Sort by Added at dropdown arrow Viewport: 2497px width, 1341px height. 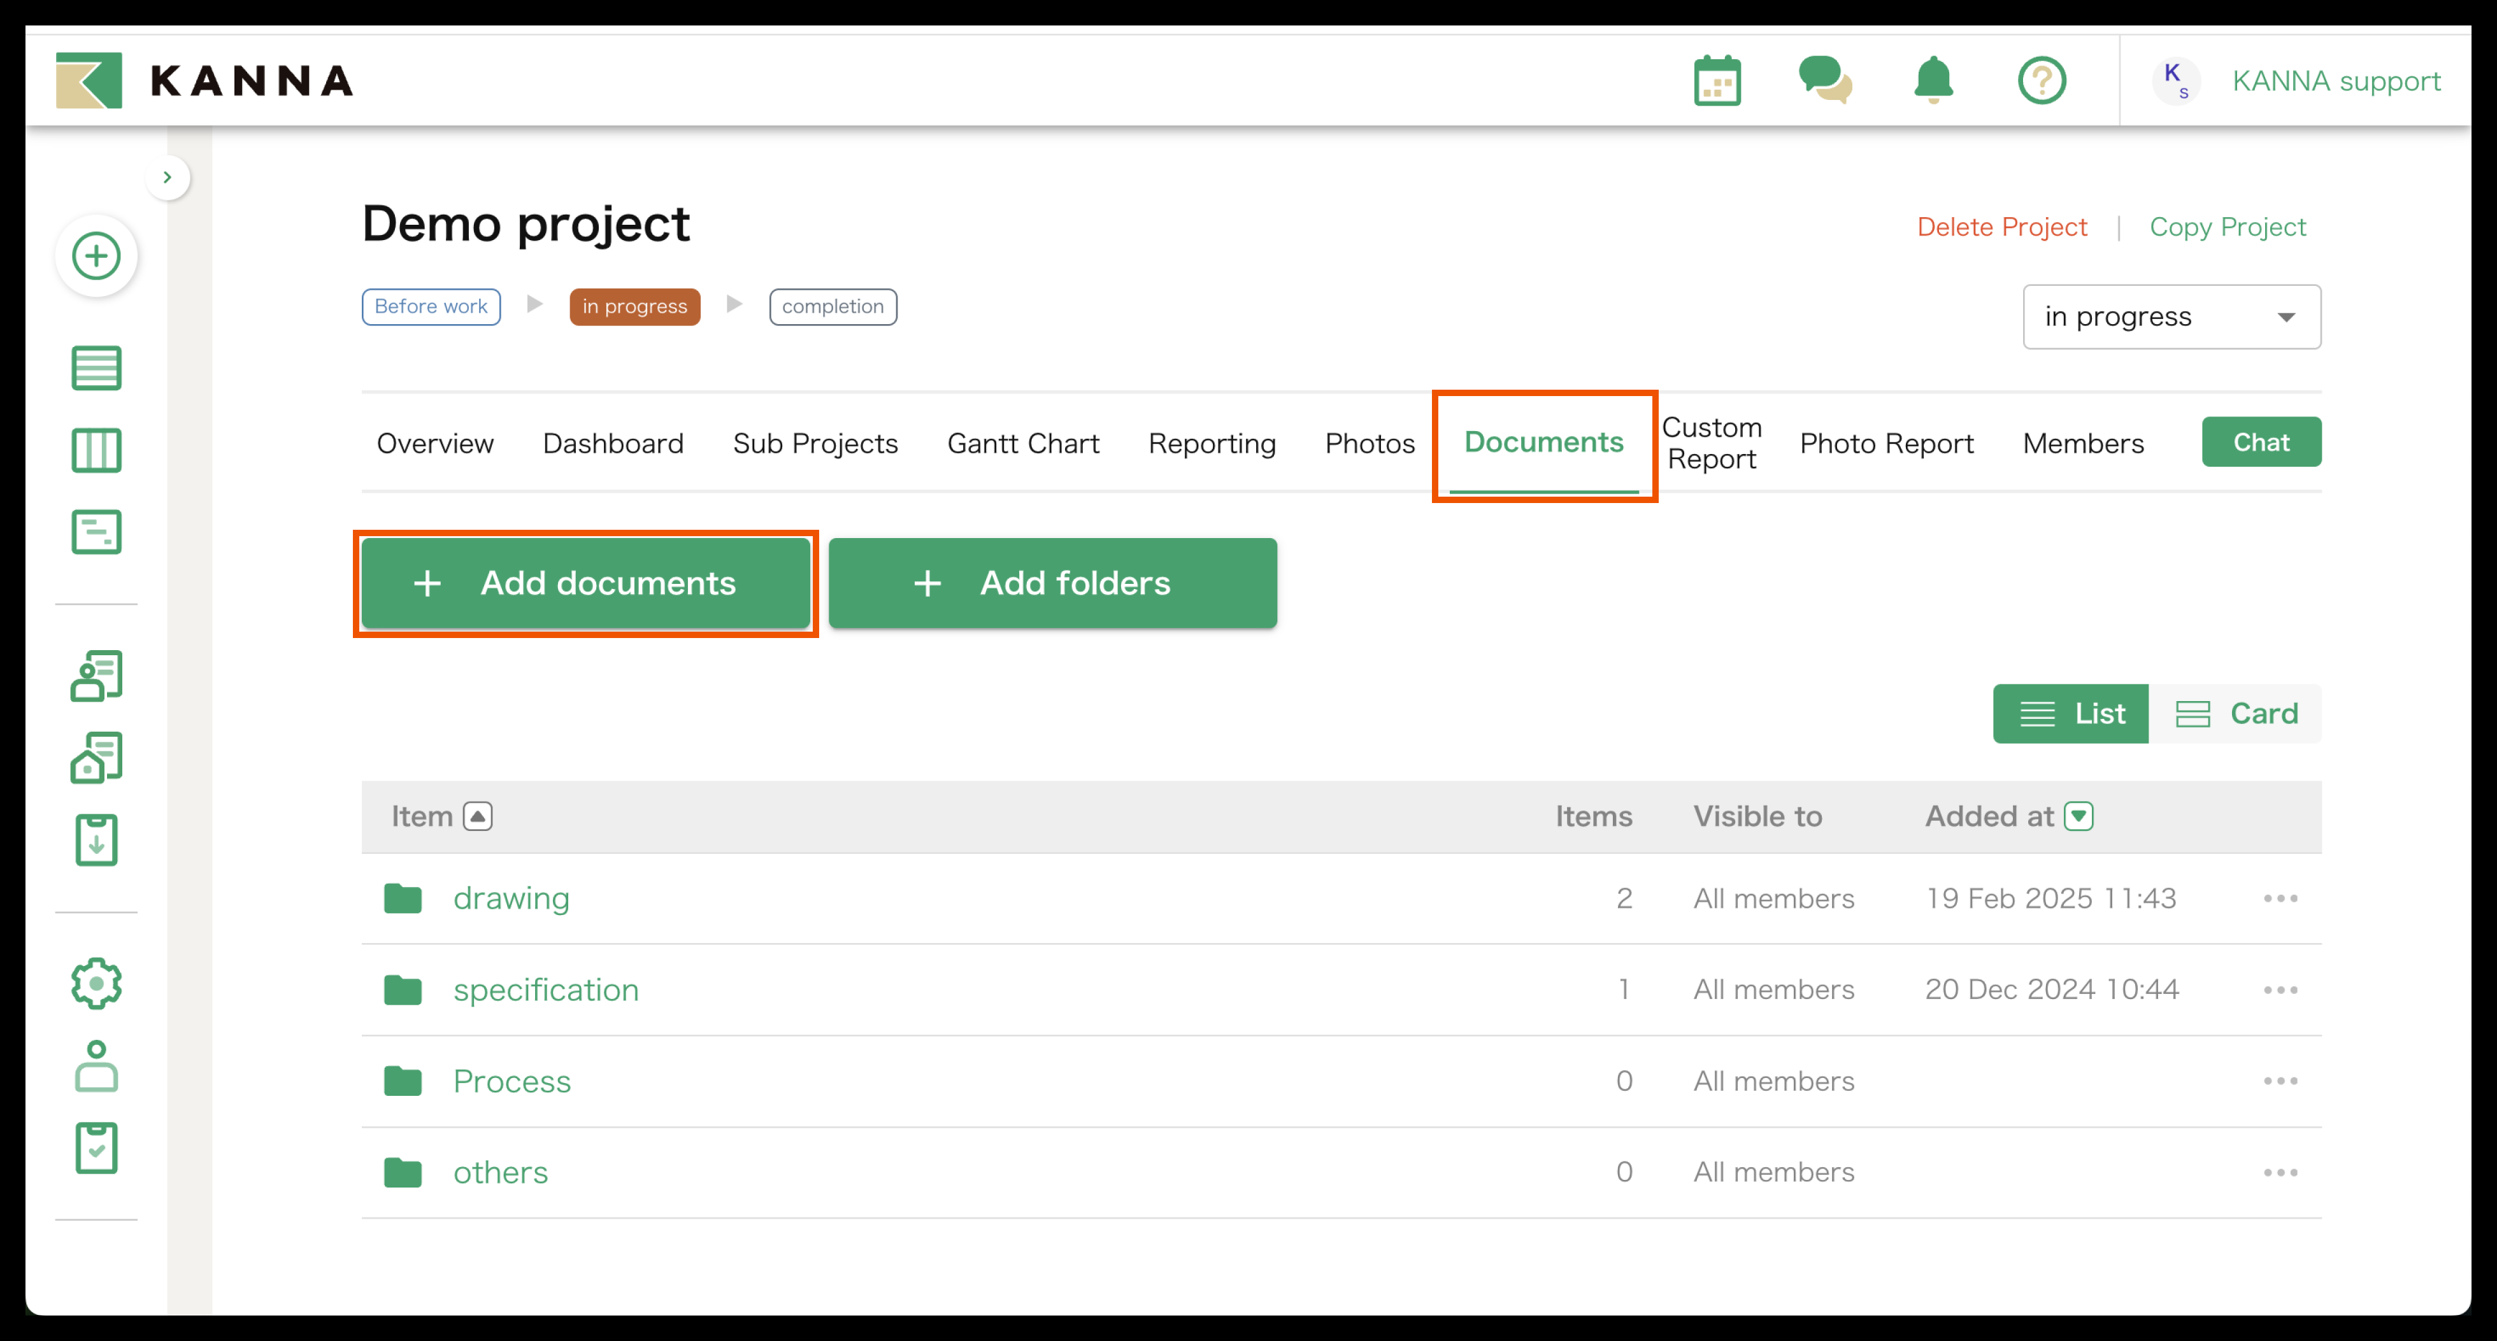pos(2079,816)
